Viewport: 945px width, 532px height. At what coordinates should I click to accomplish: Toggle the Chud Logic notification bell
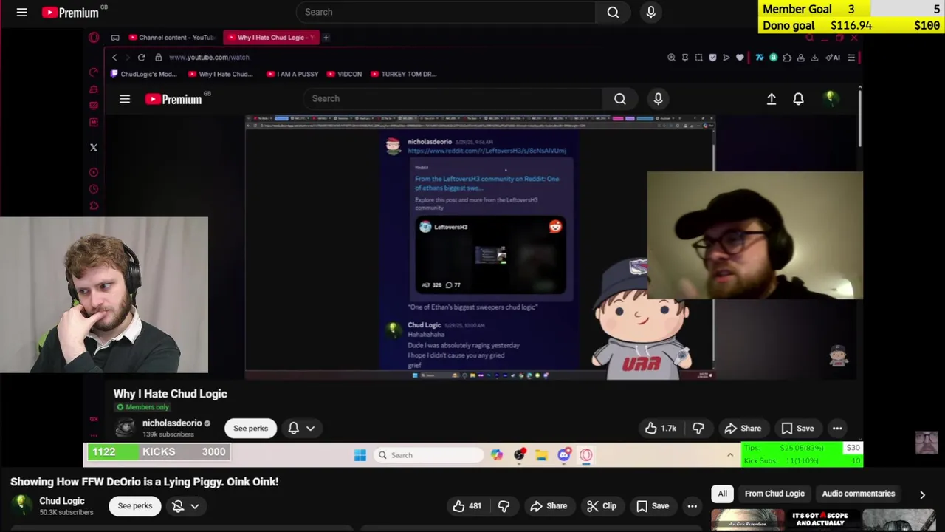178,506
